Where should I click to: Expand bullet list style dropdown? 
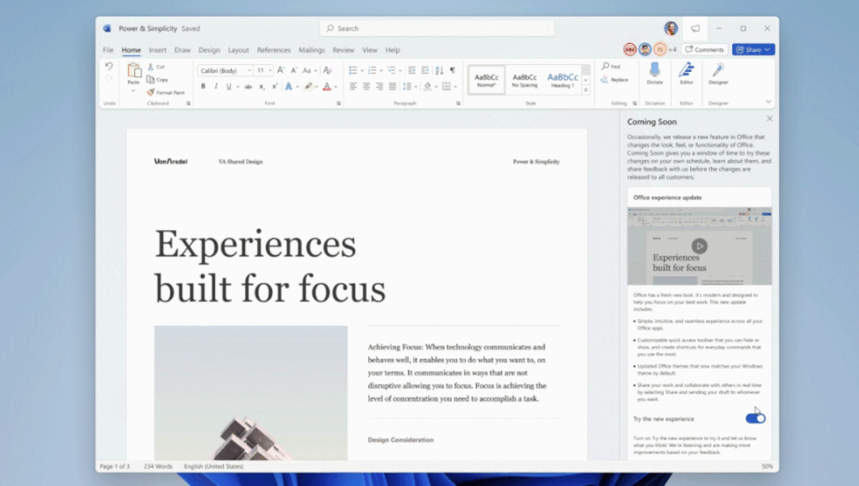pos(362,71)
